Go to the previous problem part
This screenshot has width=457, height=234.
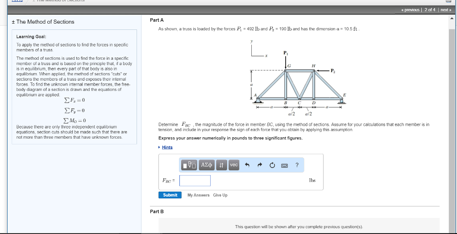coord(410,10)
